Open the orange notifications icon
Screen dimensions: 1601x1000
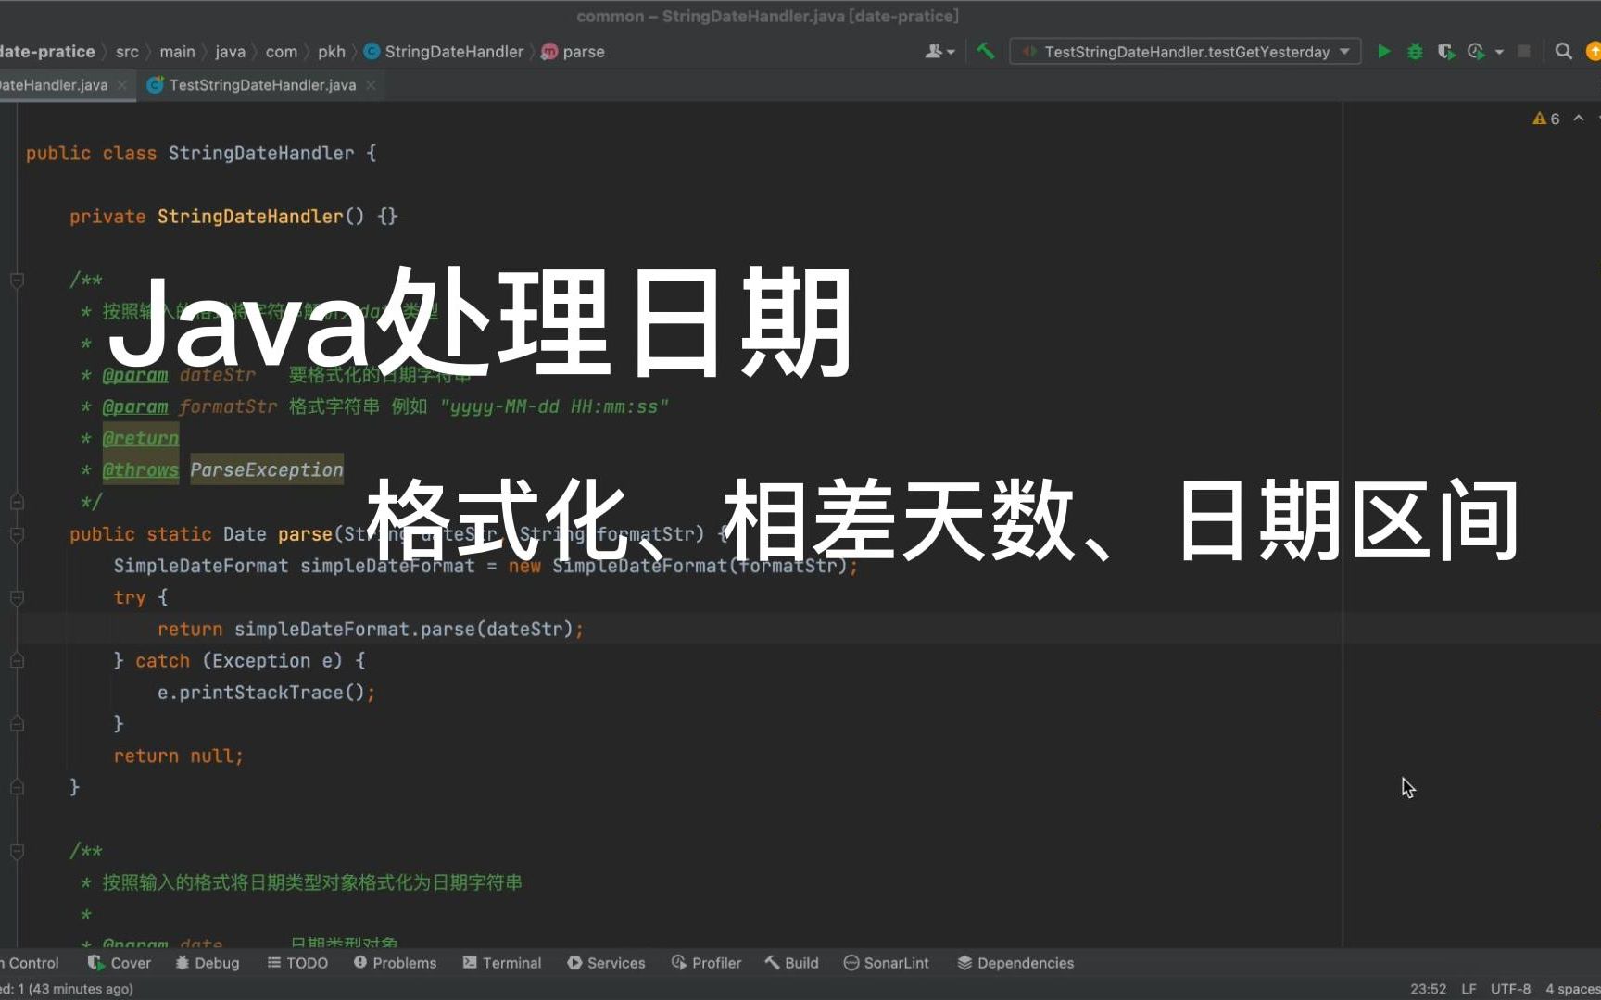click(x=1594, y=52)
